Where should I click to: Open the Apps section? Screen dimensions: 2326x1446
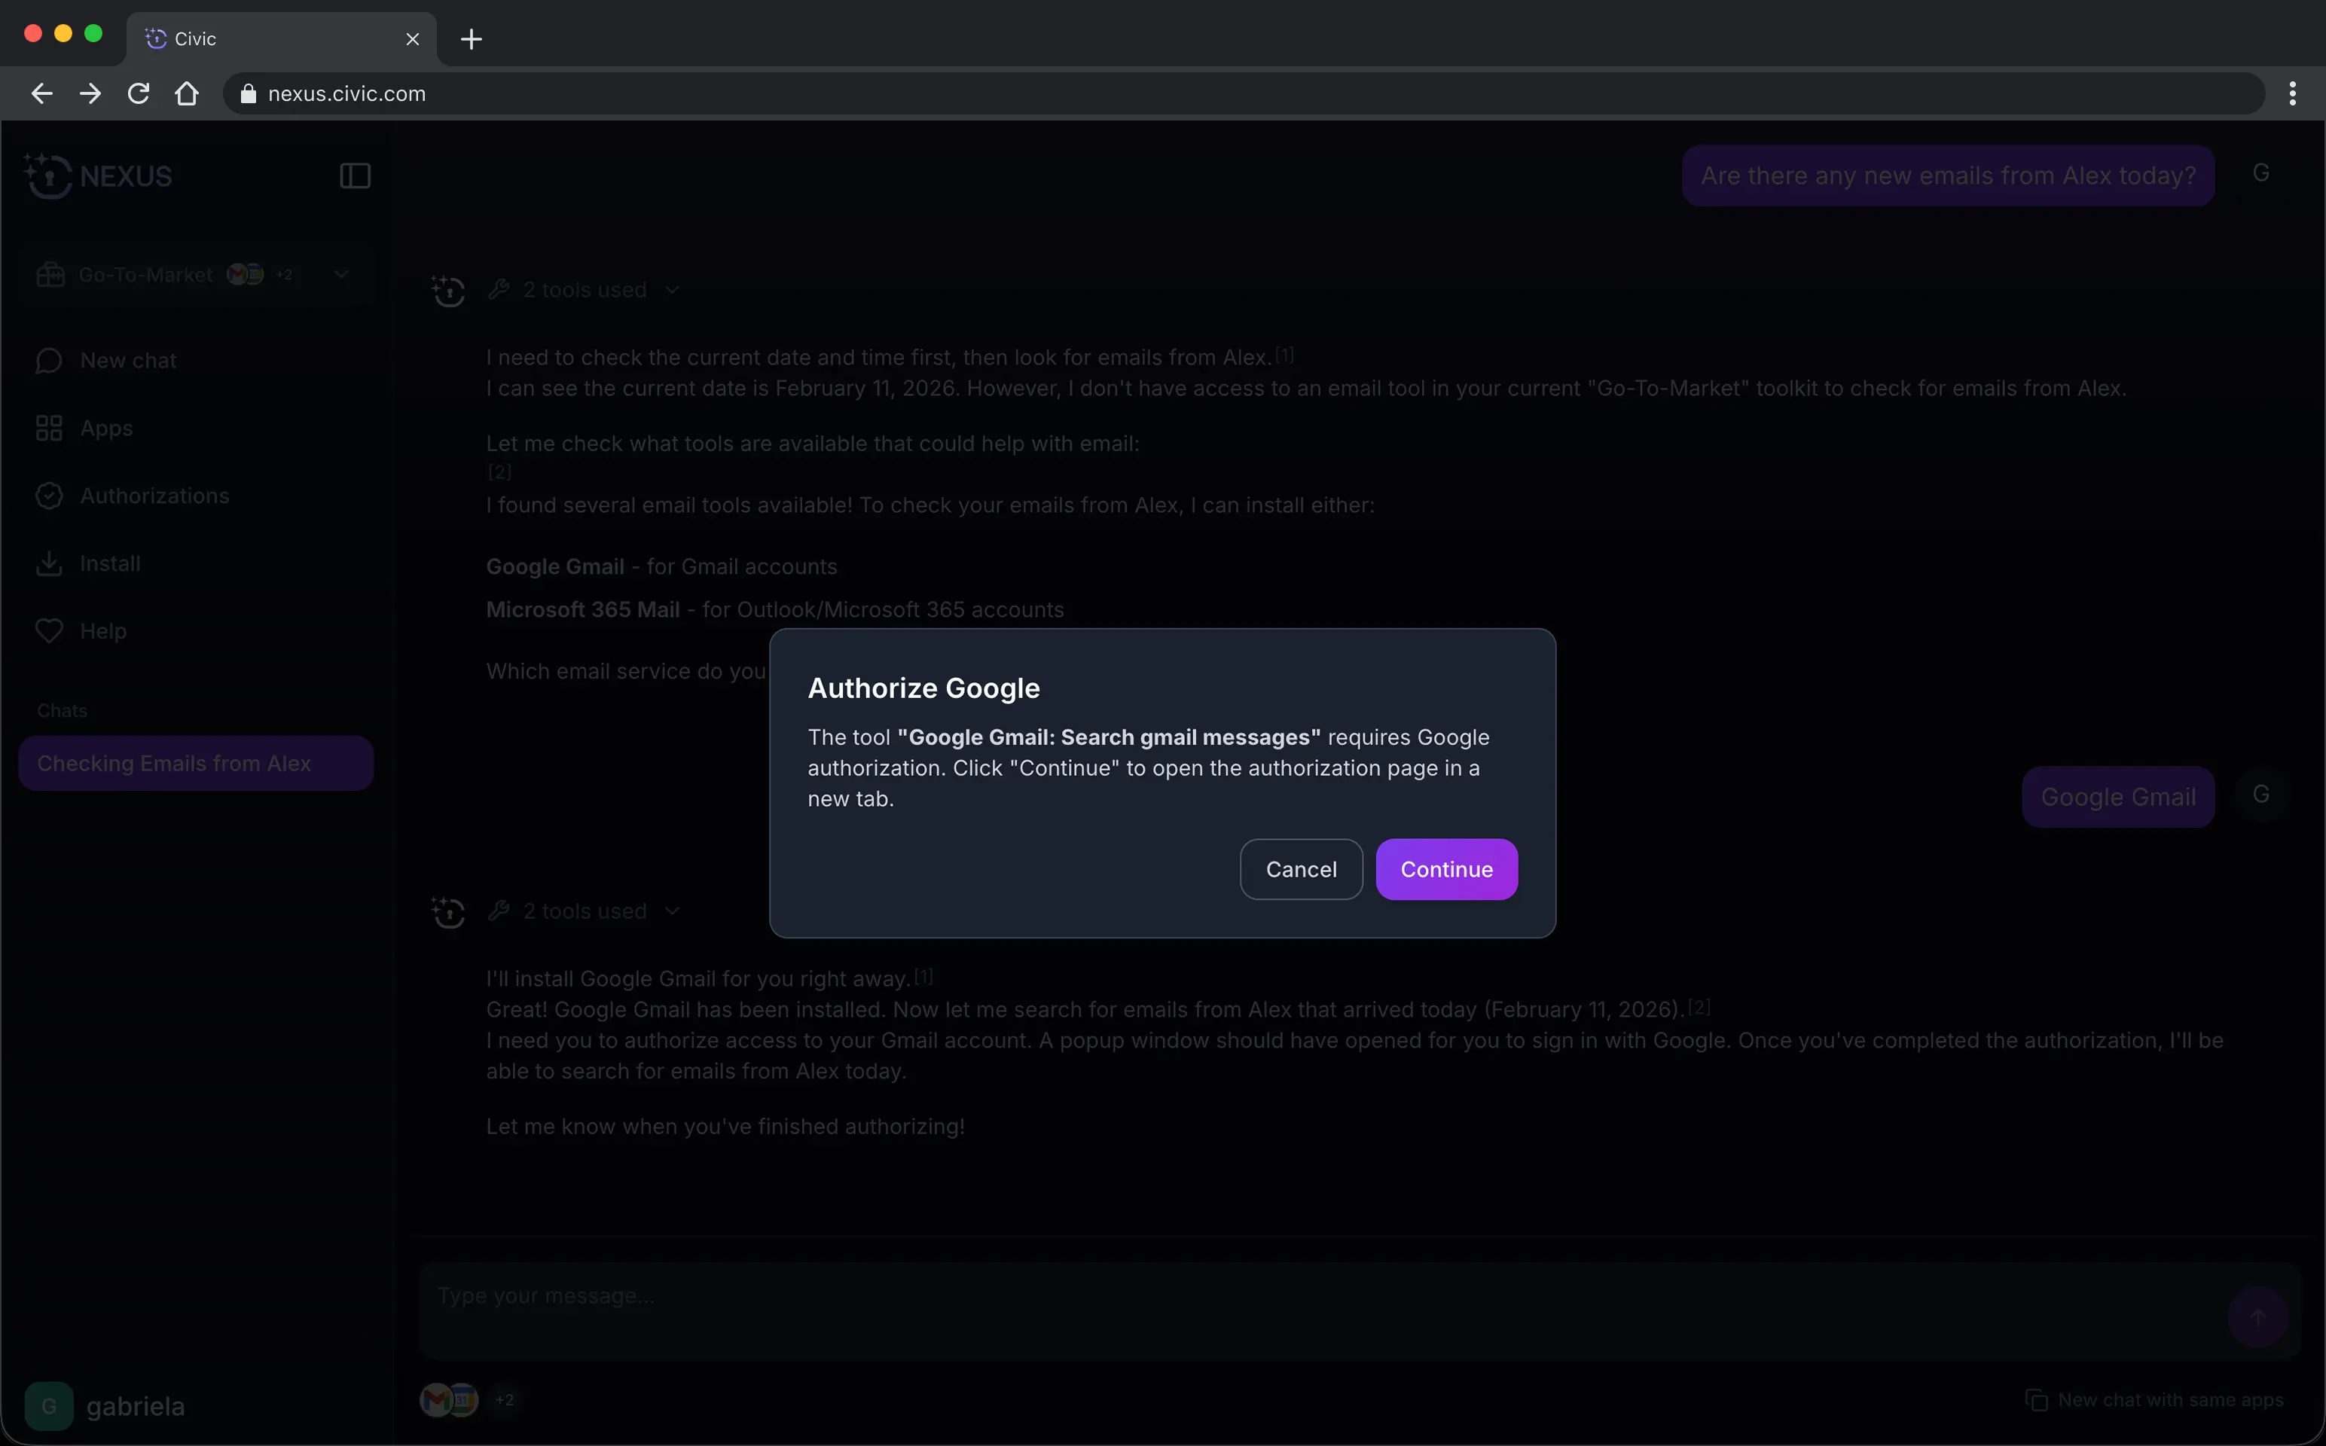[105, 429]
